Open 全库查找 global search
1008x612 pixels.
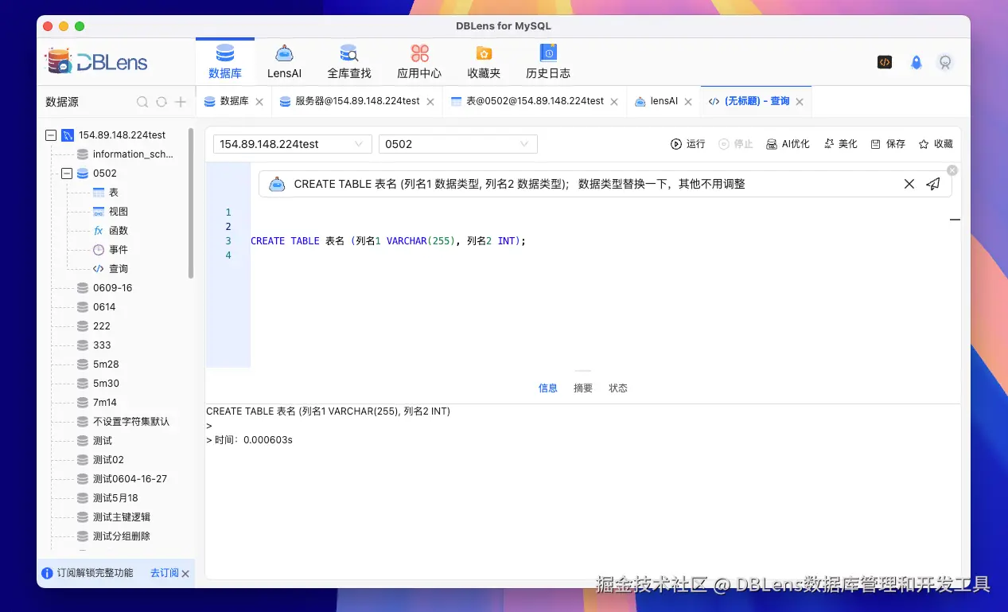point(349,61)
